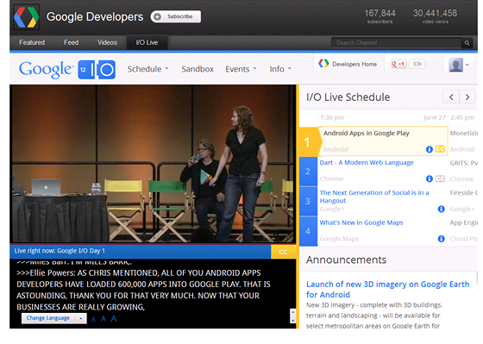Show next schedule slot with right arrow
The image size is (483, 344).
(467, 97)
